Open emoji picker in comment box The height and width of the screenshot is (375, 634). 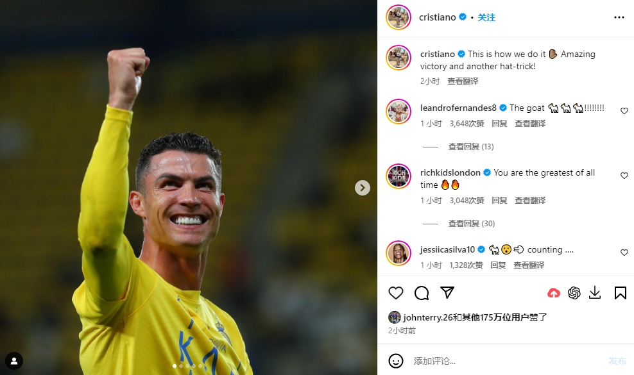(x=396, y=361)
